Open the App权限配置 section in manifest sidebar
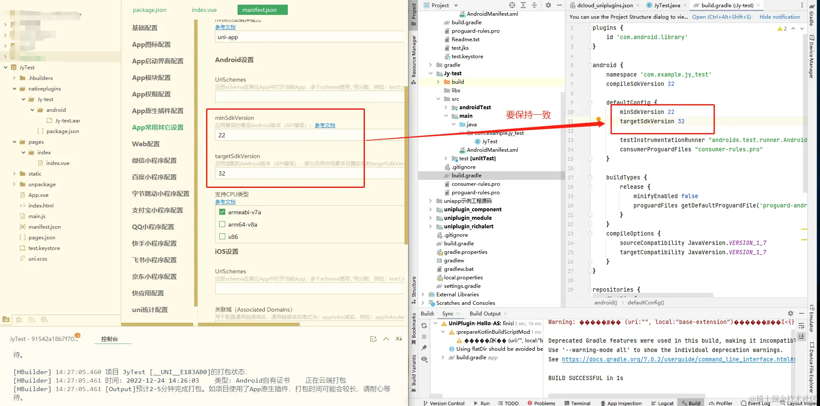Viewport: 820px width, 406px height. [x=151, y=94]
